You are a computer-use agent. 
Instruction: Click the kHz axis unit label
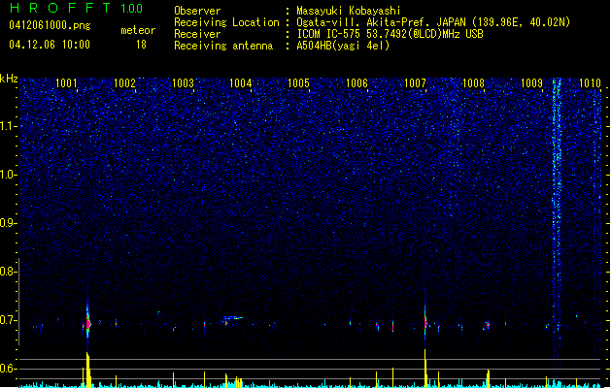click(9, 79)
